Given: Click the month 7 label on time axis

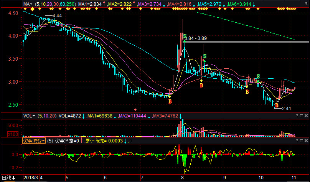Looking at the screenshot, I should click(x=142, y=178).
